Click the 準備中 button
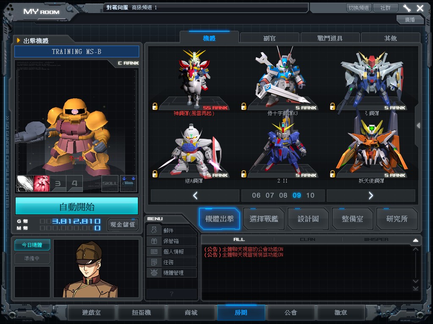 coord(32,259)
